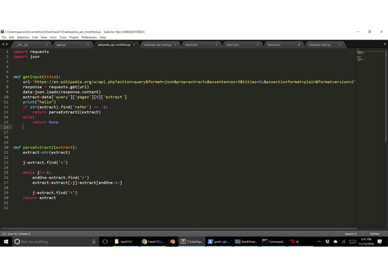Screen dimensions: 388x275
Task: Close the wikipedia_api_modified.py tab
Action: point(134,45)
